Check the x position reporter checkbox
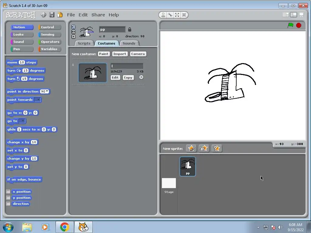 [8, 191]
